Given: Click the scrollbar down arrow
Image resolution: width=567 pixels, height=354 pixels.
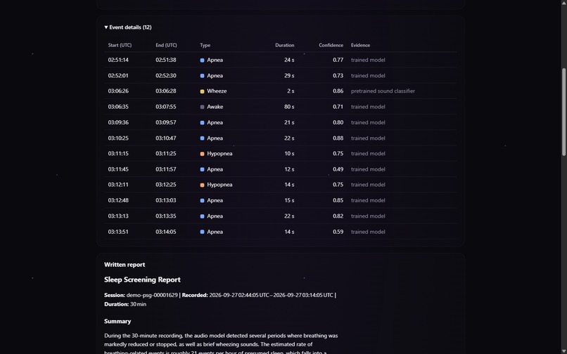Looking at the screenshot, I should (563, 351).
